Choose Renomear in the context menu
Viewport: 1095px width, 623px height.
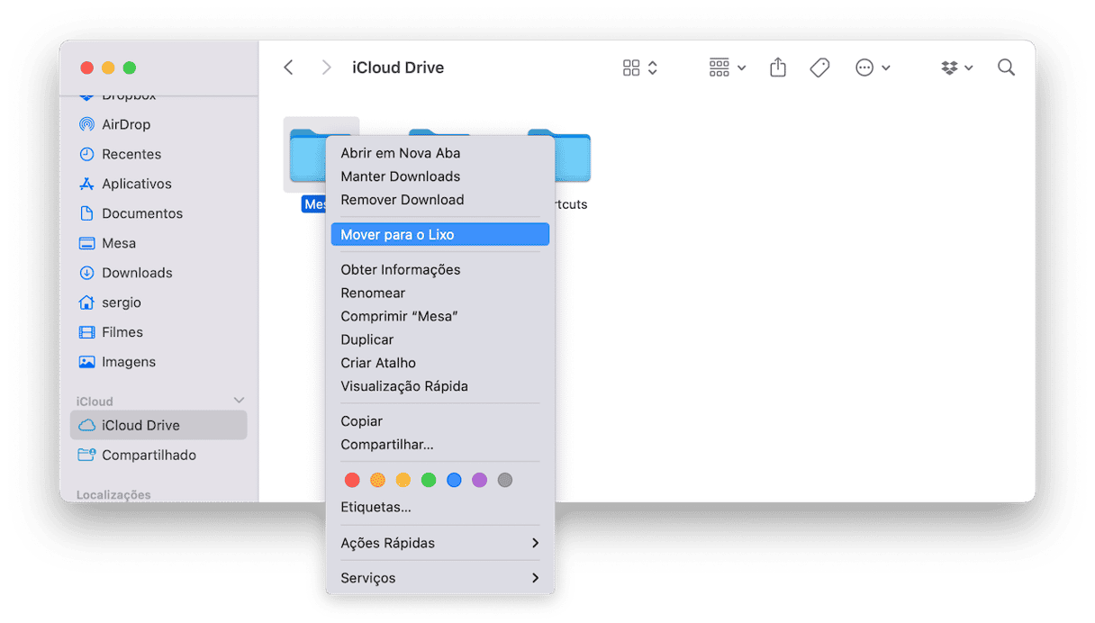(x=439, y=293)
